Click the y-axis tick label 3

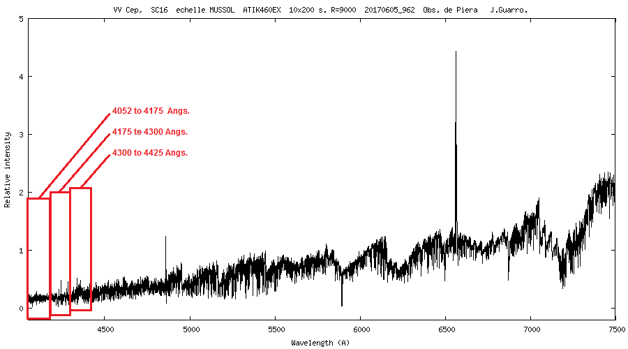pos(21,135)
